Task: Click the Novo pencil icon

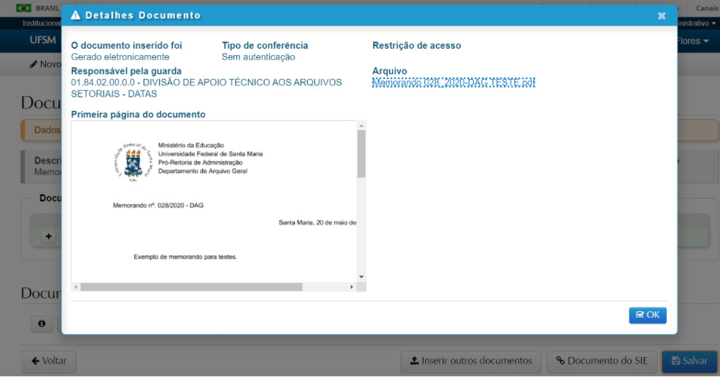Action: coord(34,64)
